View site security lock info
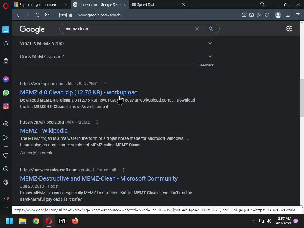 pos(71,15)
